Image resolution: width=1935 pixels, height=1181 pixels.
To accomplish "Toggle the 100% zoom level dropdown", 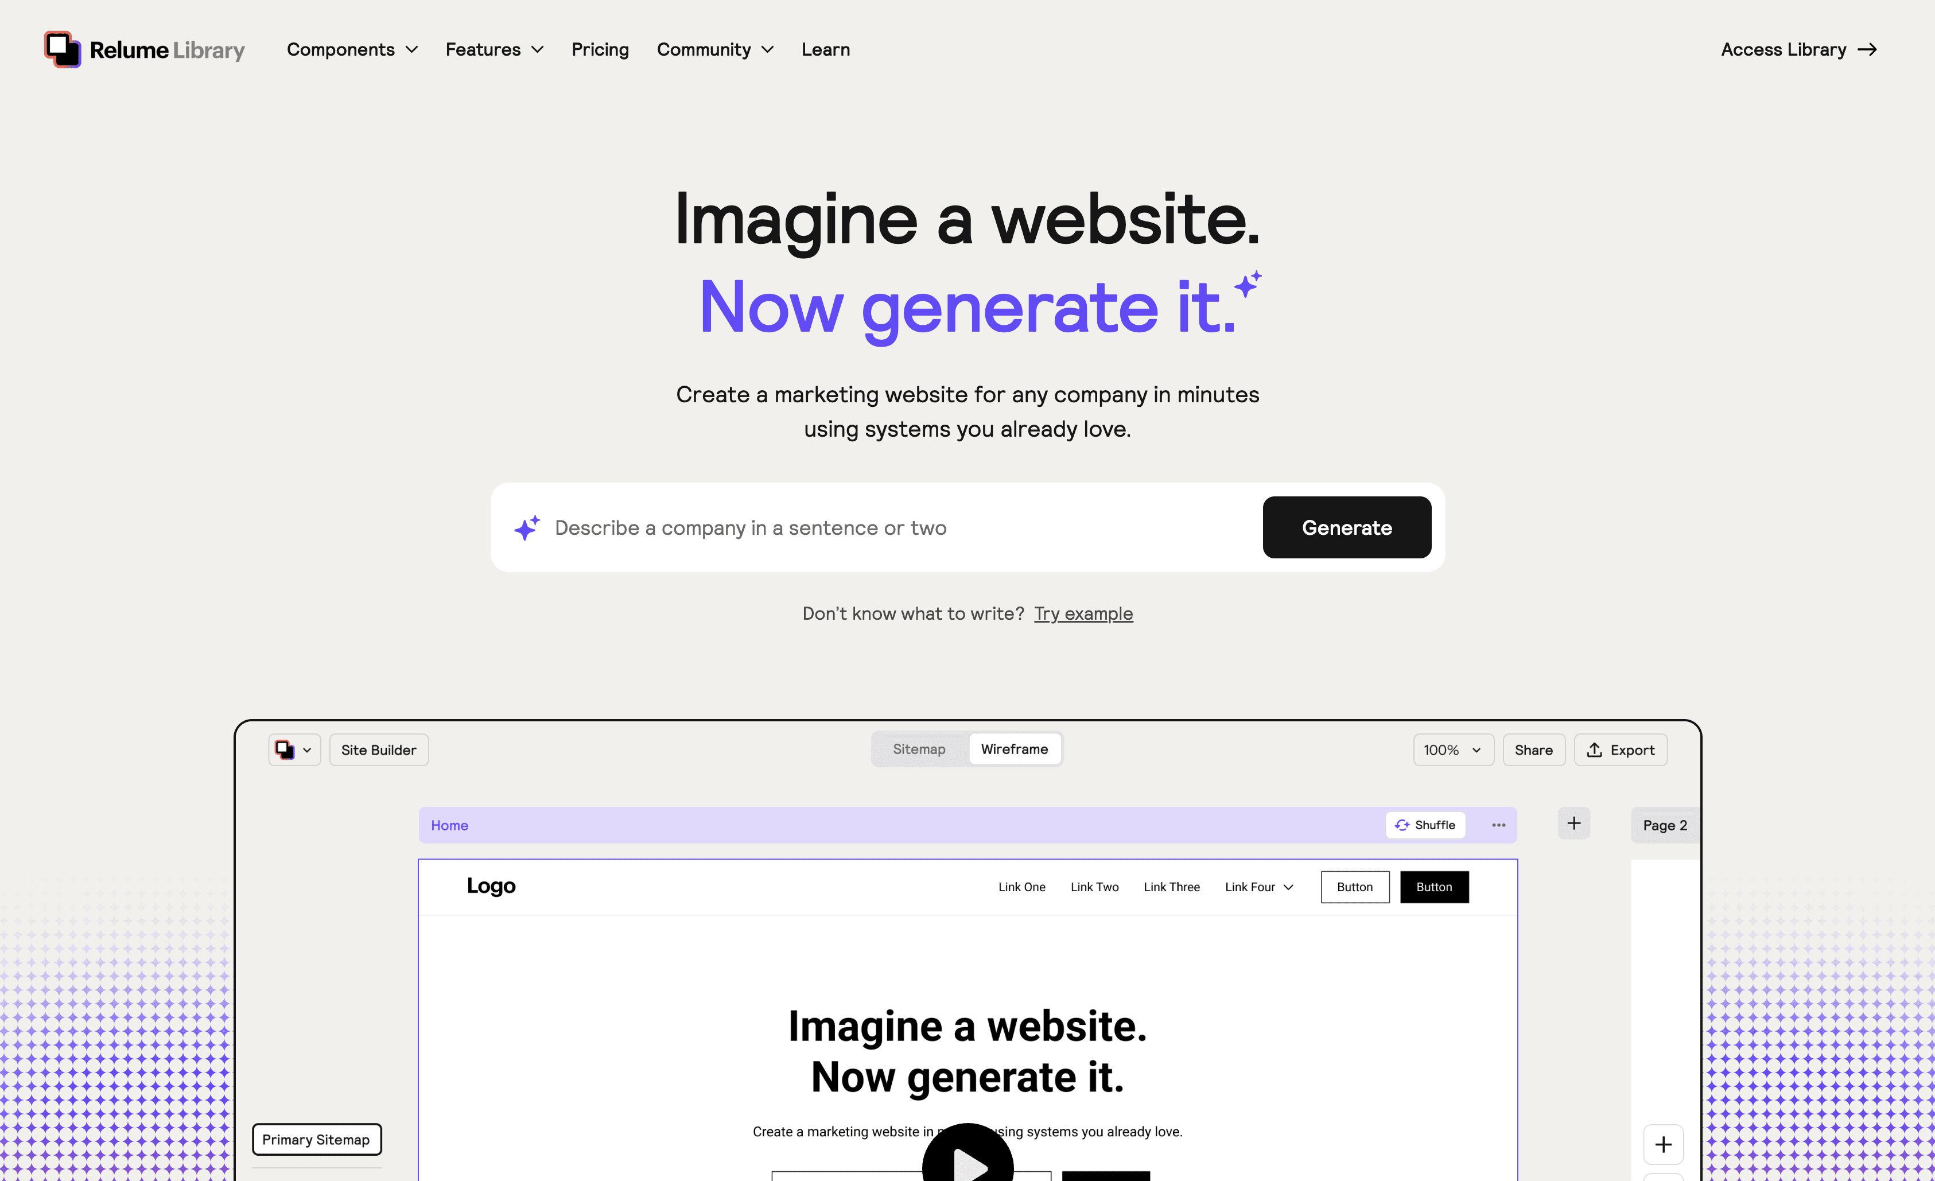I will pos(1451,749).
